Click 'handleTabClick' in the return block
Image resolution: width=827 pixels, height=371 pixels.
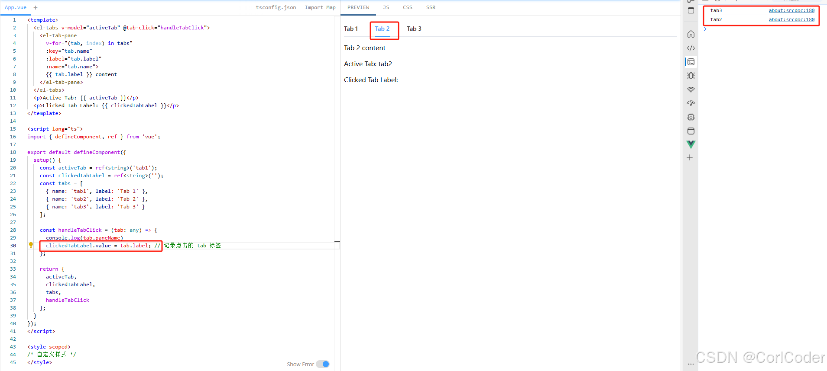(x=68, y=300)
